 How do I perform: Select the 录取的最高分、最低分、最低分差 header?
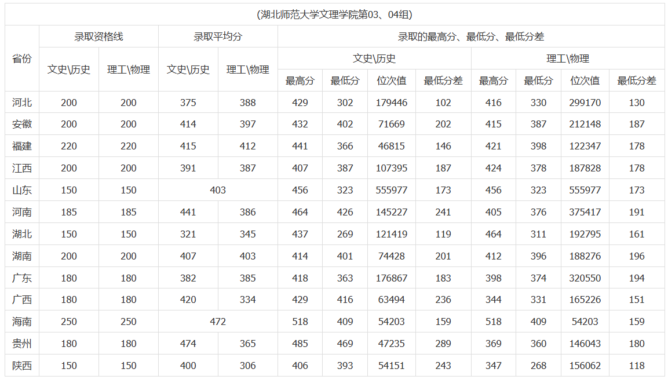pyautogui.click(x=471, y=36)
